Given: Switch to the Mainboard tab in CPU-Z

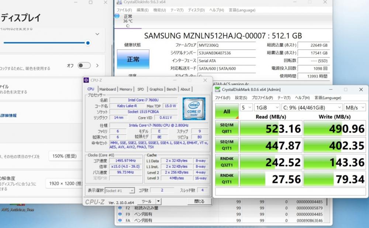Looking at the screenshot, I should point(107,89).
